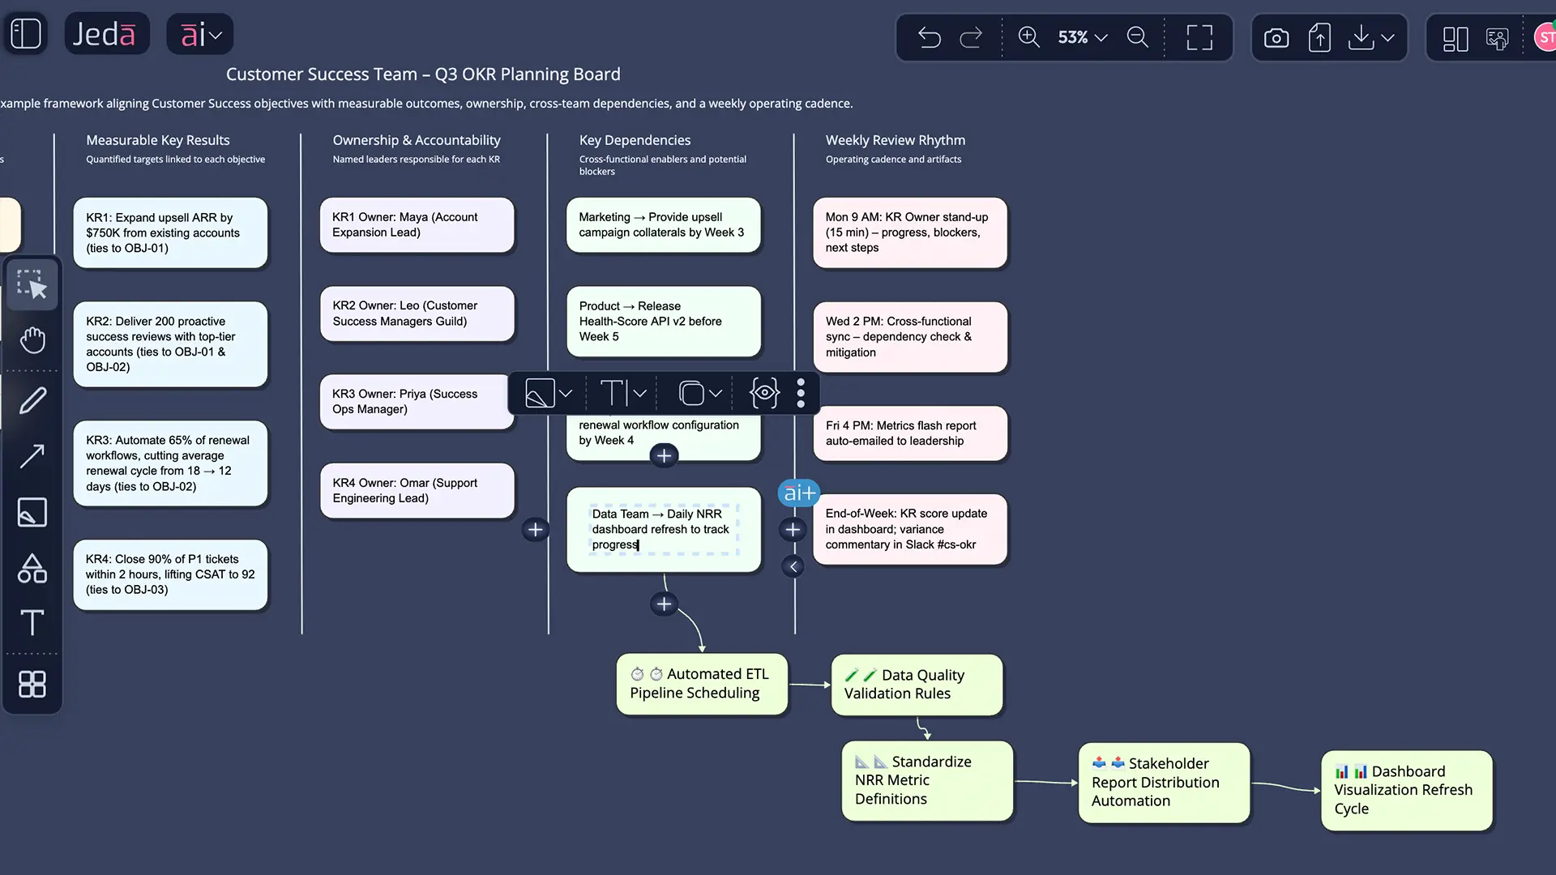This screenshot has height=875, width=1556.
Task: Take a snapshot with the camera icon
Action: pyautogui.click(x=1276, y=37)
